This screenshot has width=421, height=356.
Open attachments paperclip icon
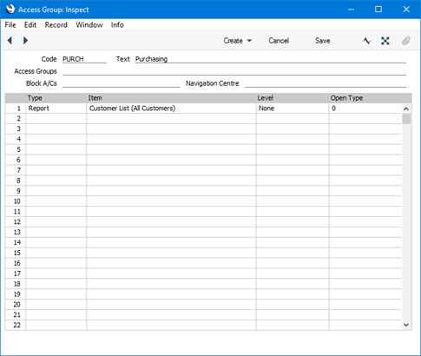[406, 41]
